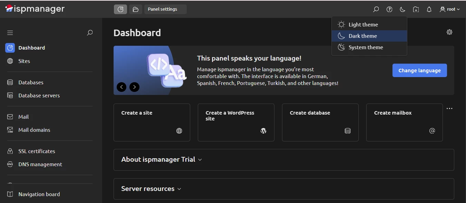The width and height of the screenshot is (466, 203).
Task: Expand the About ispmanager Trial section
Action: 161,159
